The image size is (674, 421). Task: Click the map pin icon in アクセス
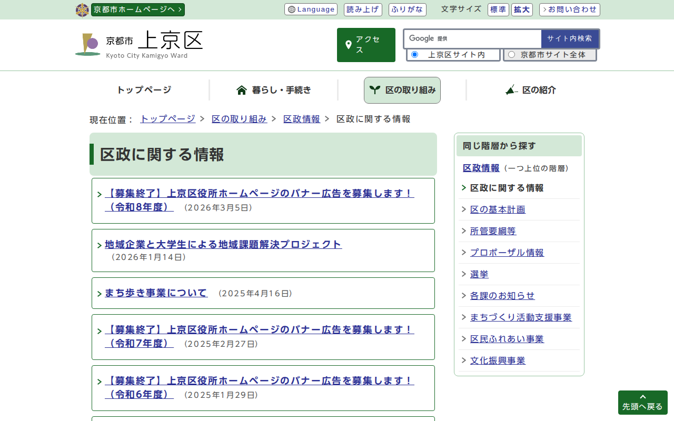point(348,45)
